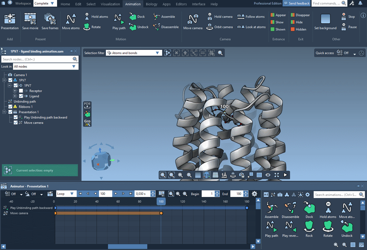Click the PDB download button in the viewport

pyautogui.click(x=87, y=105)
